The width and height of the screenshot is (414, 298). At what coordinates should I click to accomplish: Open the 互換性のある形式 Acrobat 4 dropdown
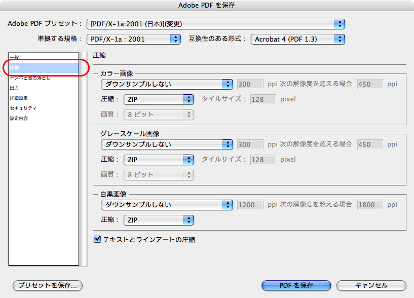297,40
